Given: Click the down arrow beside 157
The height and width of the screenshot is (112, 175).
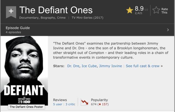Looking at the screenshot, I should (100, 104).
